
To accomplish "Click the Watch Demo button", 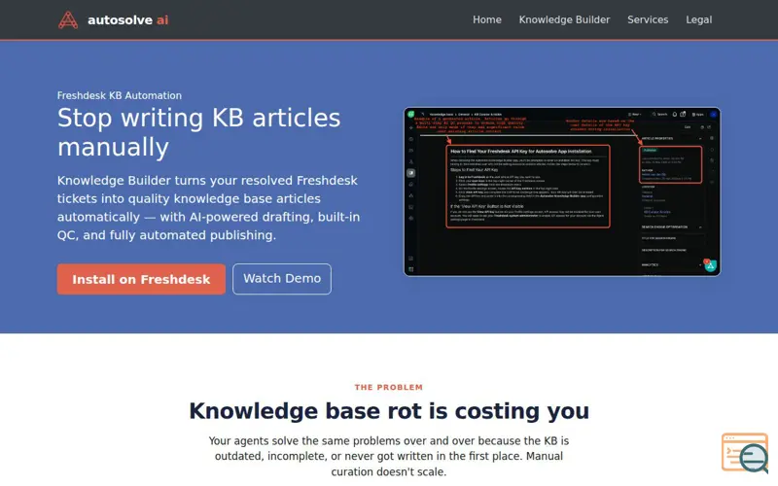I will coord(282,279).
